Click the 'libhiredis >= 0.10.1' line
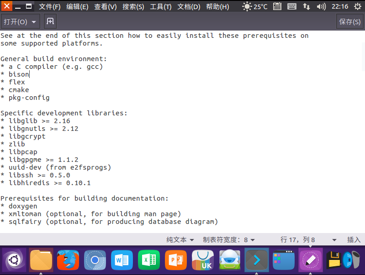This screenshot has width=365, height=275. pyautogui.click(x=46, y=183)
